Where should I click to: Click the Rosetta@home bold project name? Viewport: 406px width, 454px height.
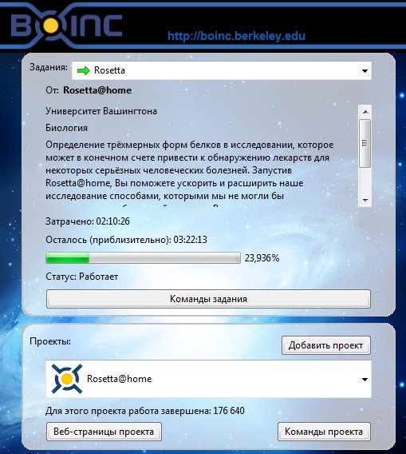coord(97,90)
